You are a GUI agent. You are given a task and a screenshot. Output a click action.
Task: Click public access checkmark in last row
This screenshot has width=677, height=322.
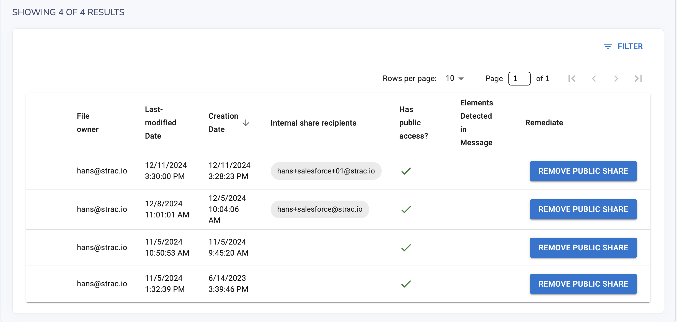point(406,284)
